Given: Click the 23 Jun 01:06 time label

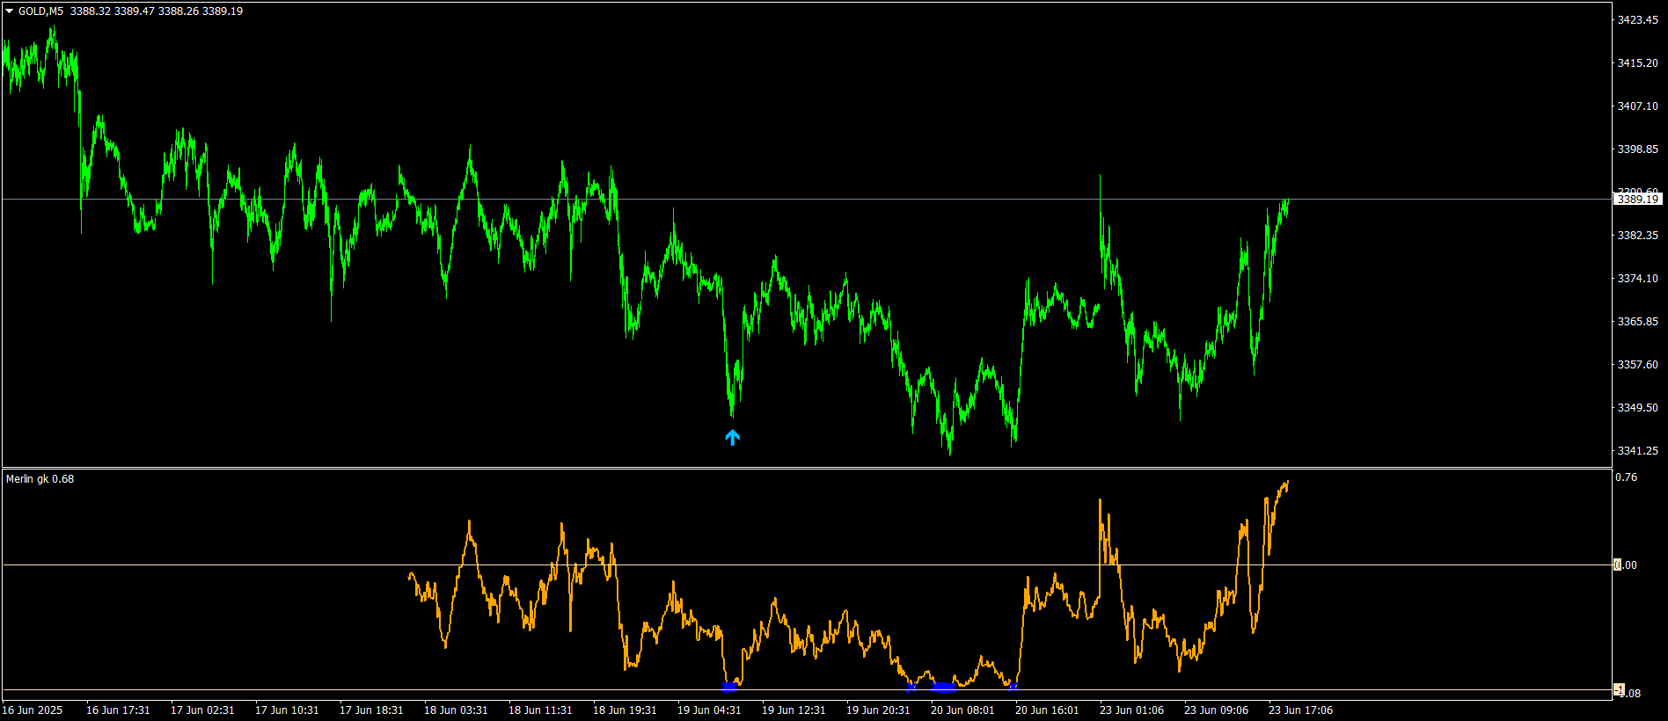Looking at the screenshot, I should pyautogui.click(x=1131, y=710).
